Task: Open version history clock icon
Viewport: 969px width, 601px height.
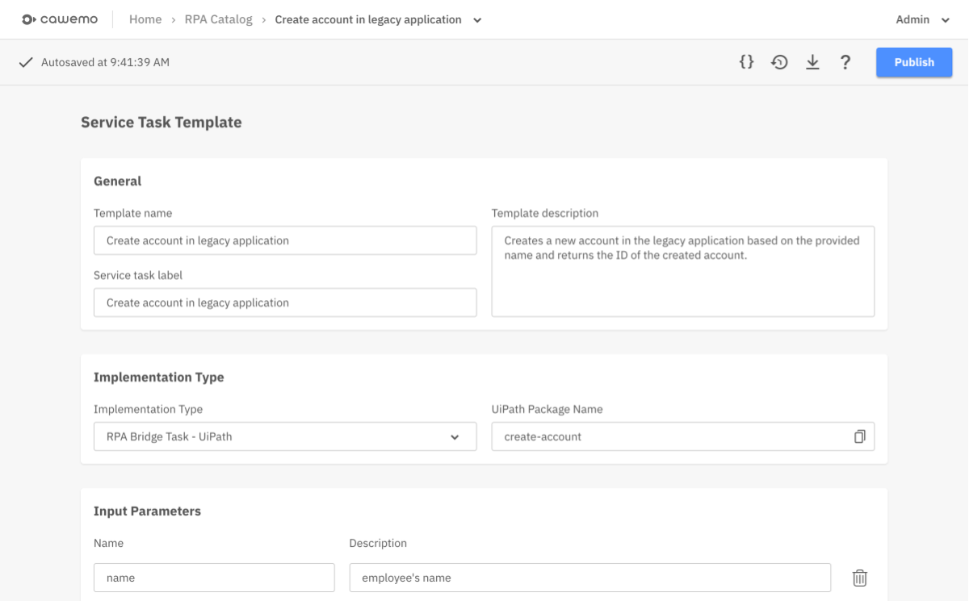Action: (x=779, y=62)
